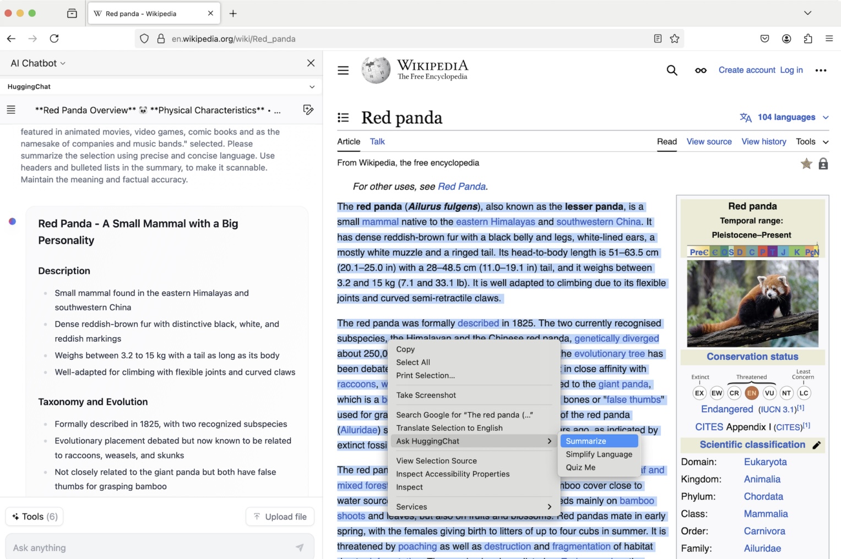Image resolution: width=841 pixels, height=559 pixels.
Task: Toggle the HuggingChat conversation list menu
Action: [11, 110]
